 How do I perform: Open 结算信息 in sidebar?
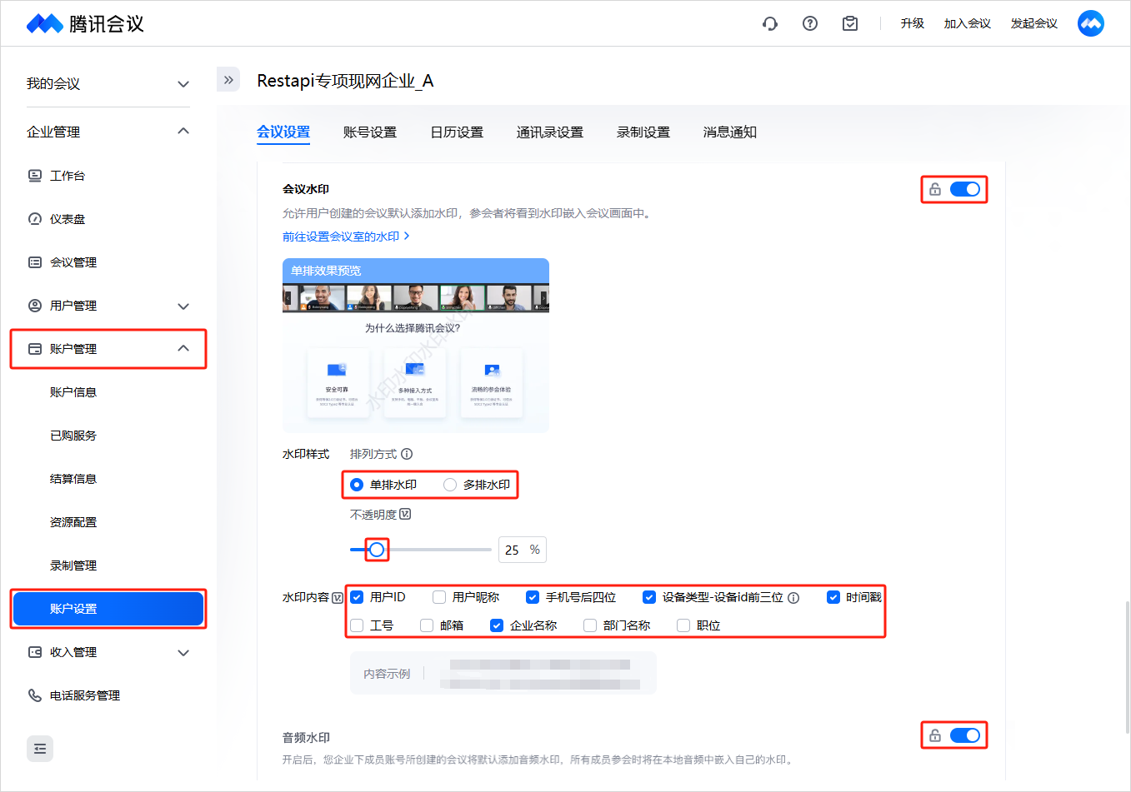(x=73, y=479)
